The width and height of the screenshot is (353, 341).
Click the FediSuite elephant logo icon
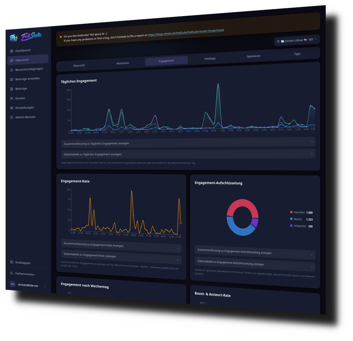(14, 38)
